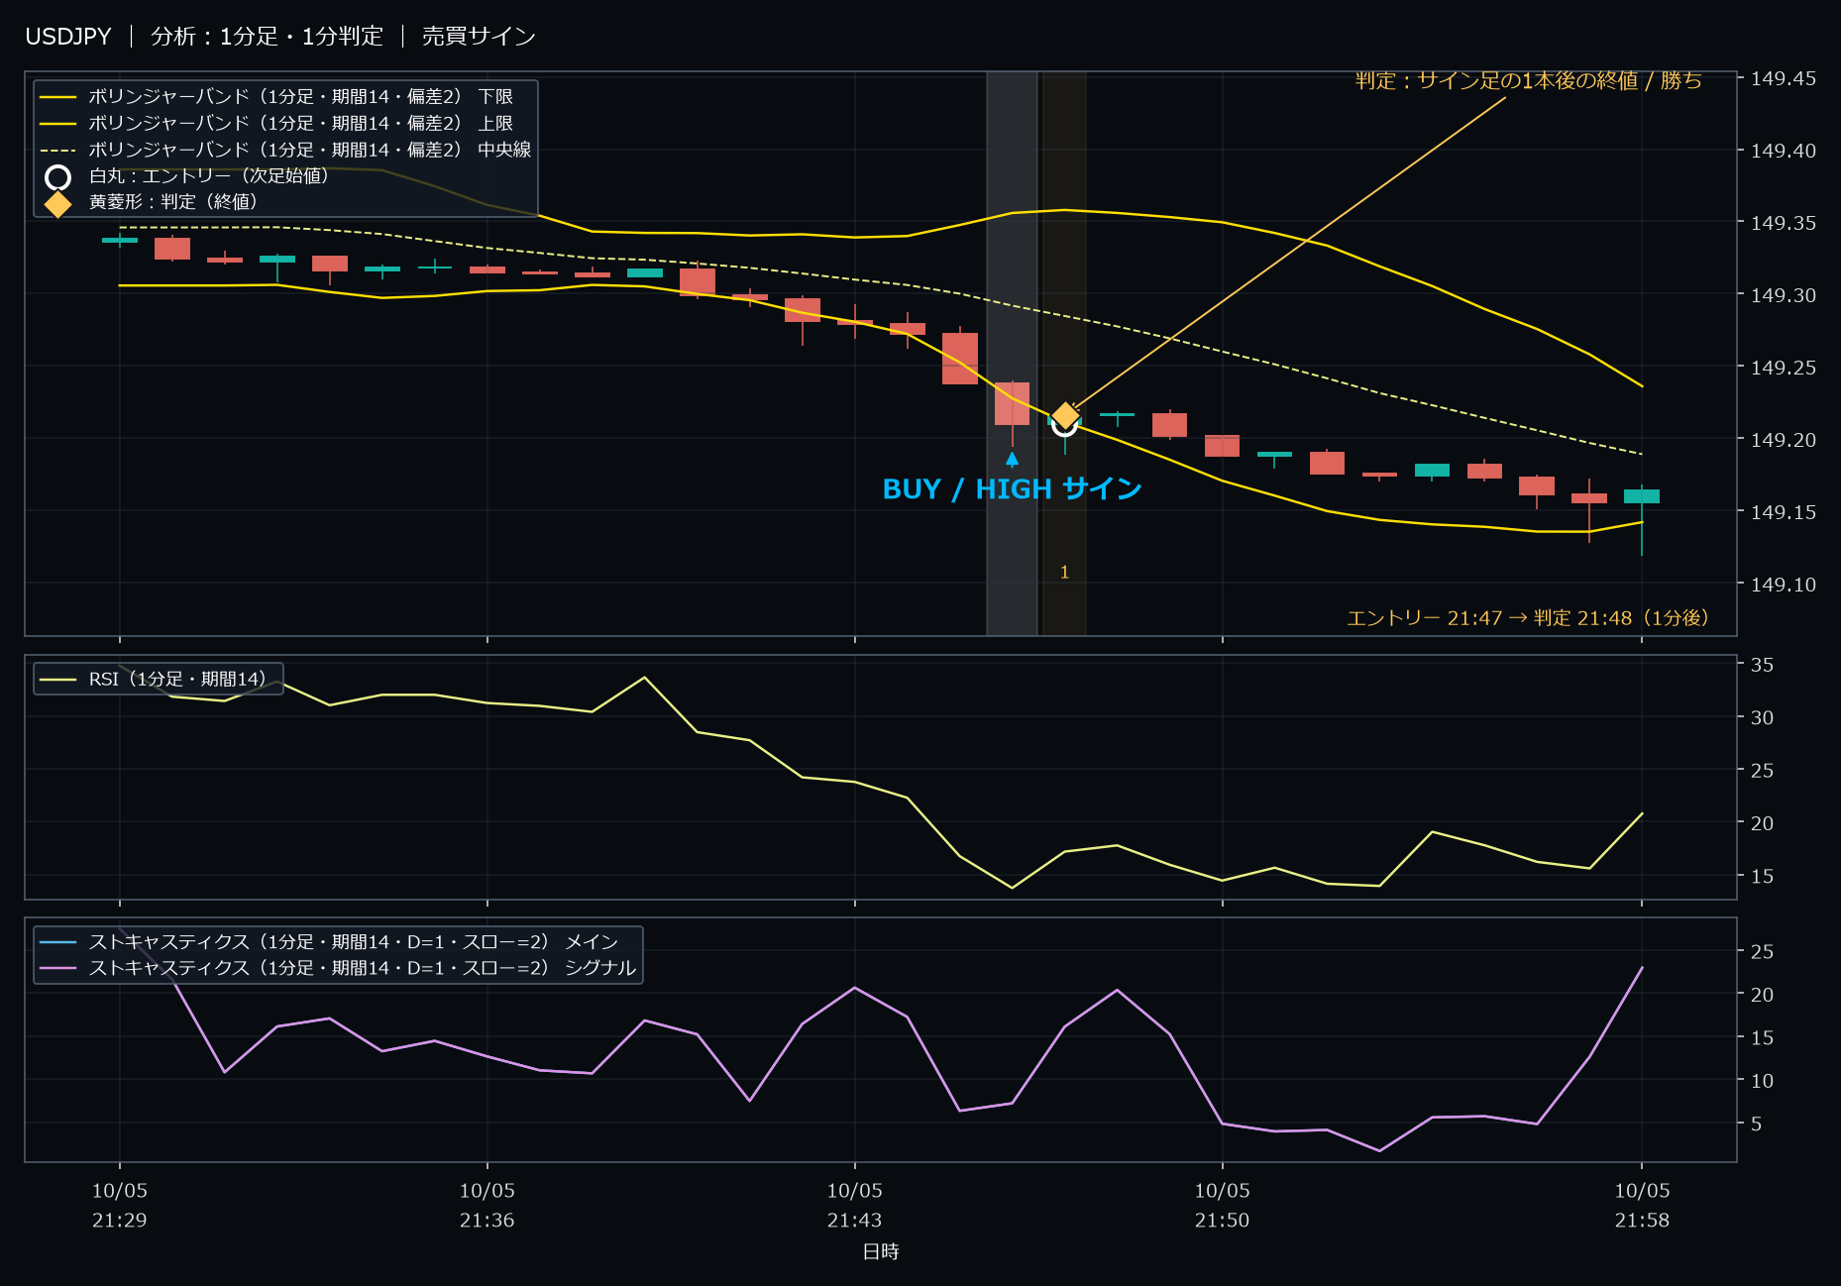The image size is (1841, 1286).
Task: Click the large red signal candle at 21:46
Action: [1012, 403]
